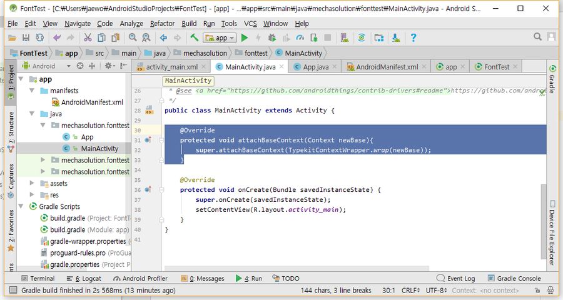
Task: Click the override gutter icon beside onCreate
Action: click(148, 189)
